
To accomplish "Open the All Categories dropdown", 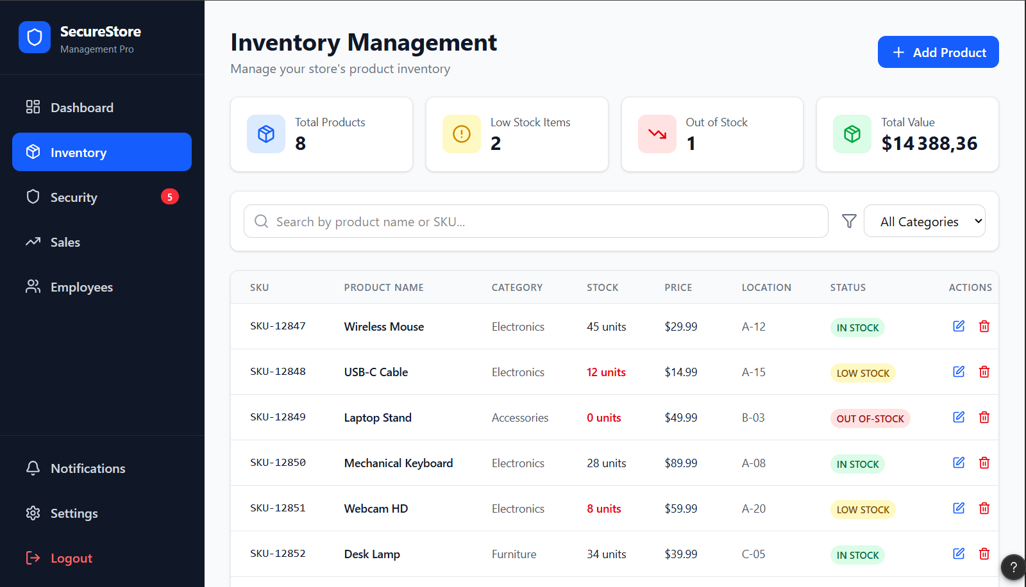I will tap(925, 221).
